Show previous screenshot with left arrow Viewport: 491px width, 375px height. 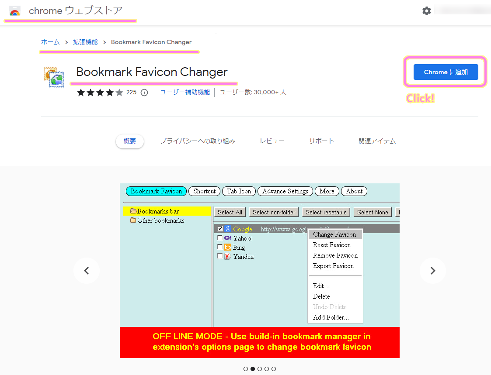[x=87, y=271]
